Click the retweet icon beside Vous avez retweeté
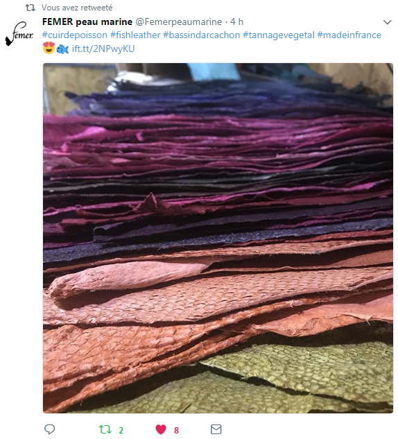This screenshot has height=439, width=398. [x=31, y=8]
